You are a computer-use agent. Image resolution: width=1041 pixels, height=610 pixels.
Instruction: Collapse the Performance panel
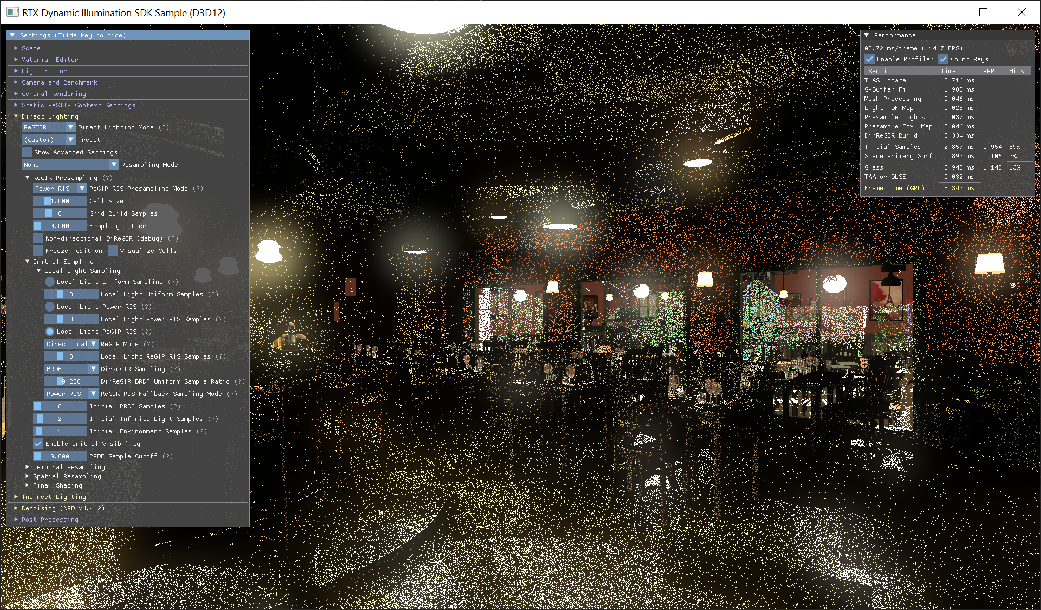[x=867, y=35]
